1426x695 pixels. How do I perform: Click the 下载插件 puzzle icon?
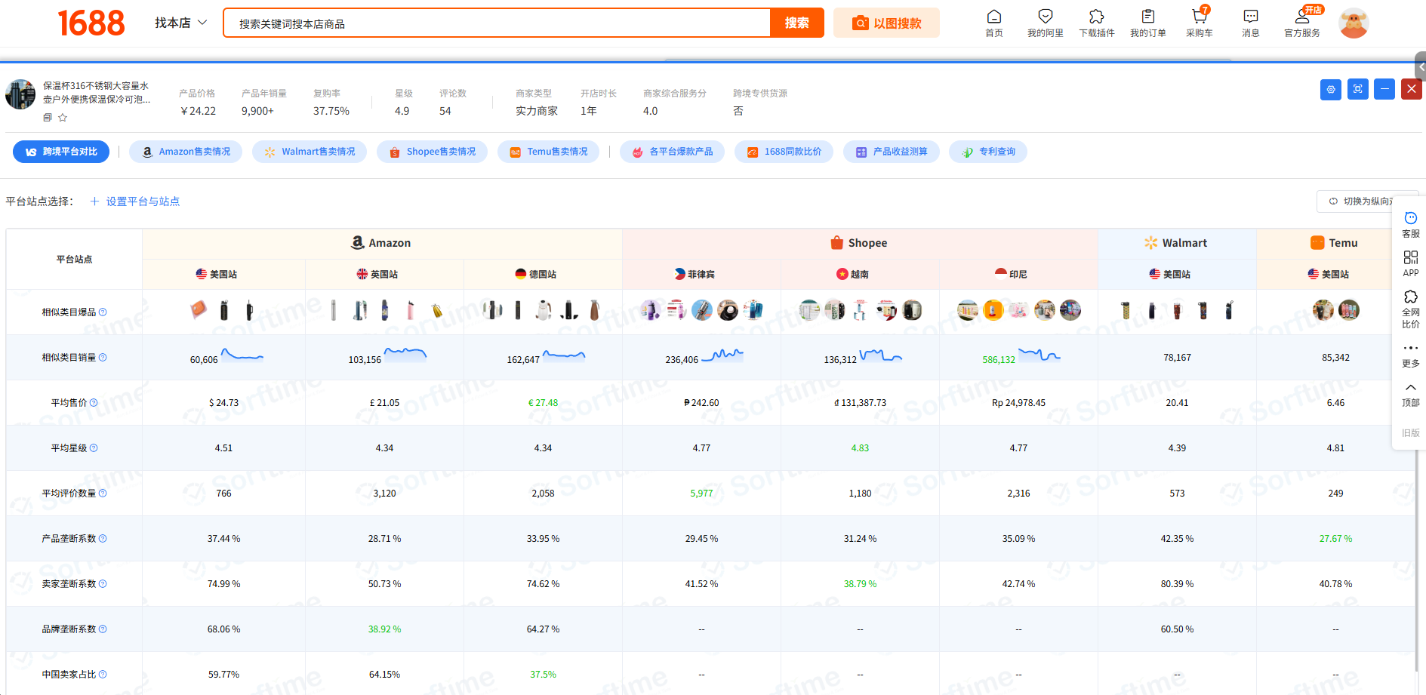(x=1096, y=17)
